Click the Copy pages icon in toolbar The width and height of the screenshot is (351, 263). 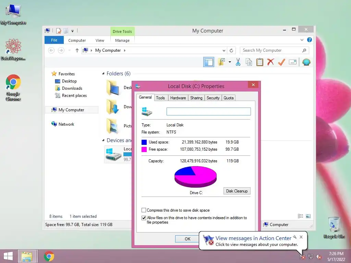[x=249, y=62]
